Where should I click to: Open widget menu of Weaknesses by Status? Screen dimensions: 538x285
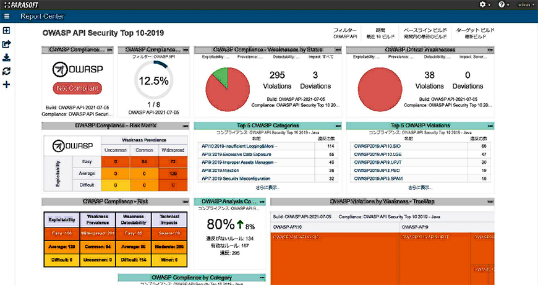[x=338, y=50]
